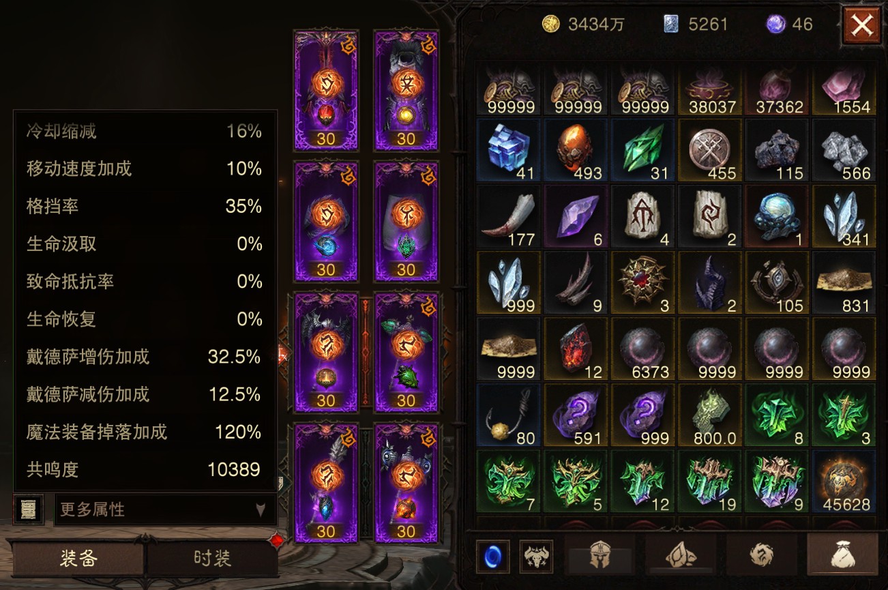
Task: Select the curved horn item with count 177
Action: [x=508, y=217]
